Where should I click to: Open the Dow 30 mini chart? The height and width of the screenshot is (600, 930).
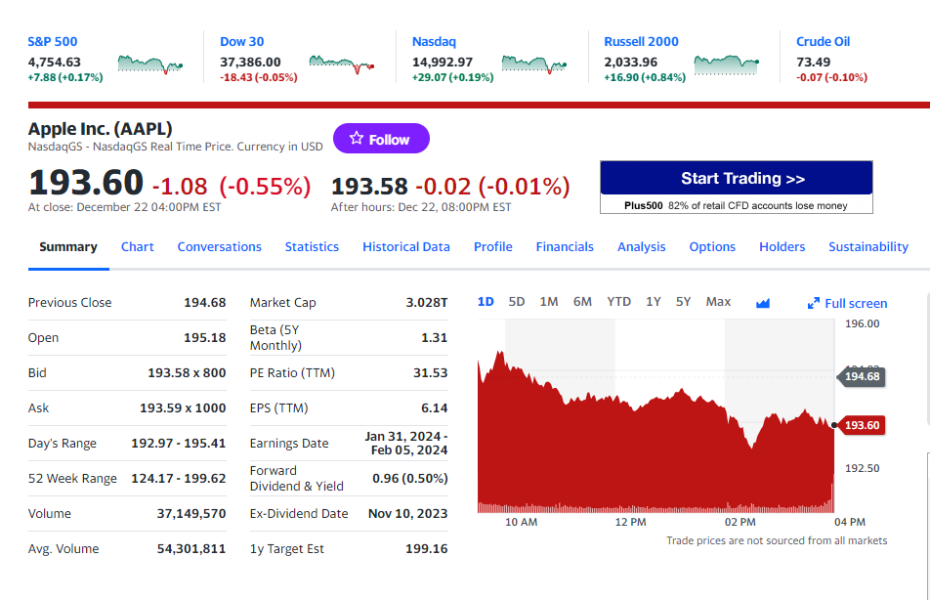coord(342,64)
